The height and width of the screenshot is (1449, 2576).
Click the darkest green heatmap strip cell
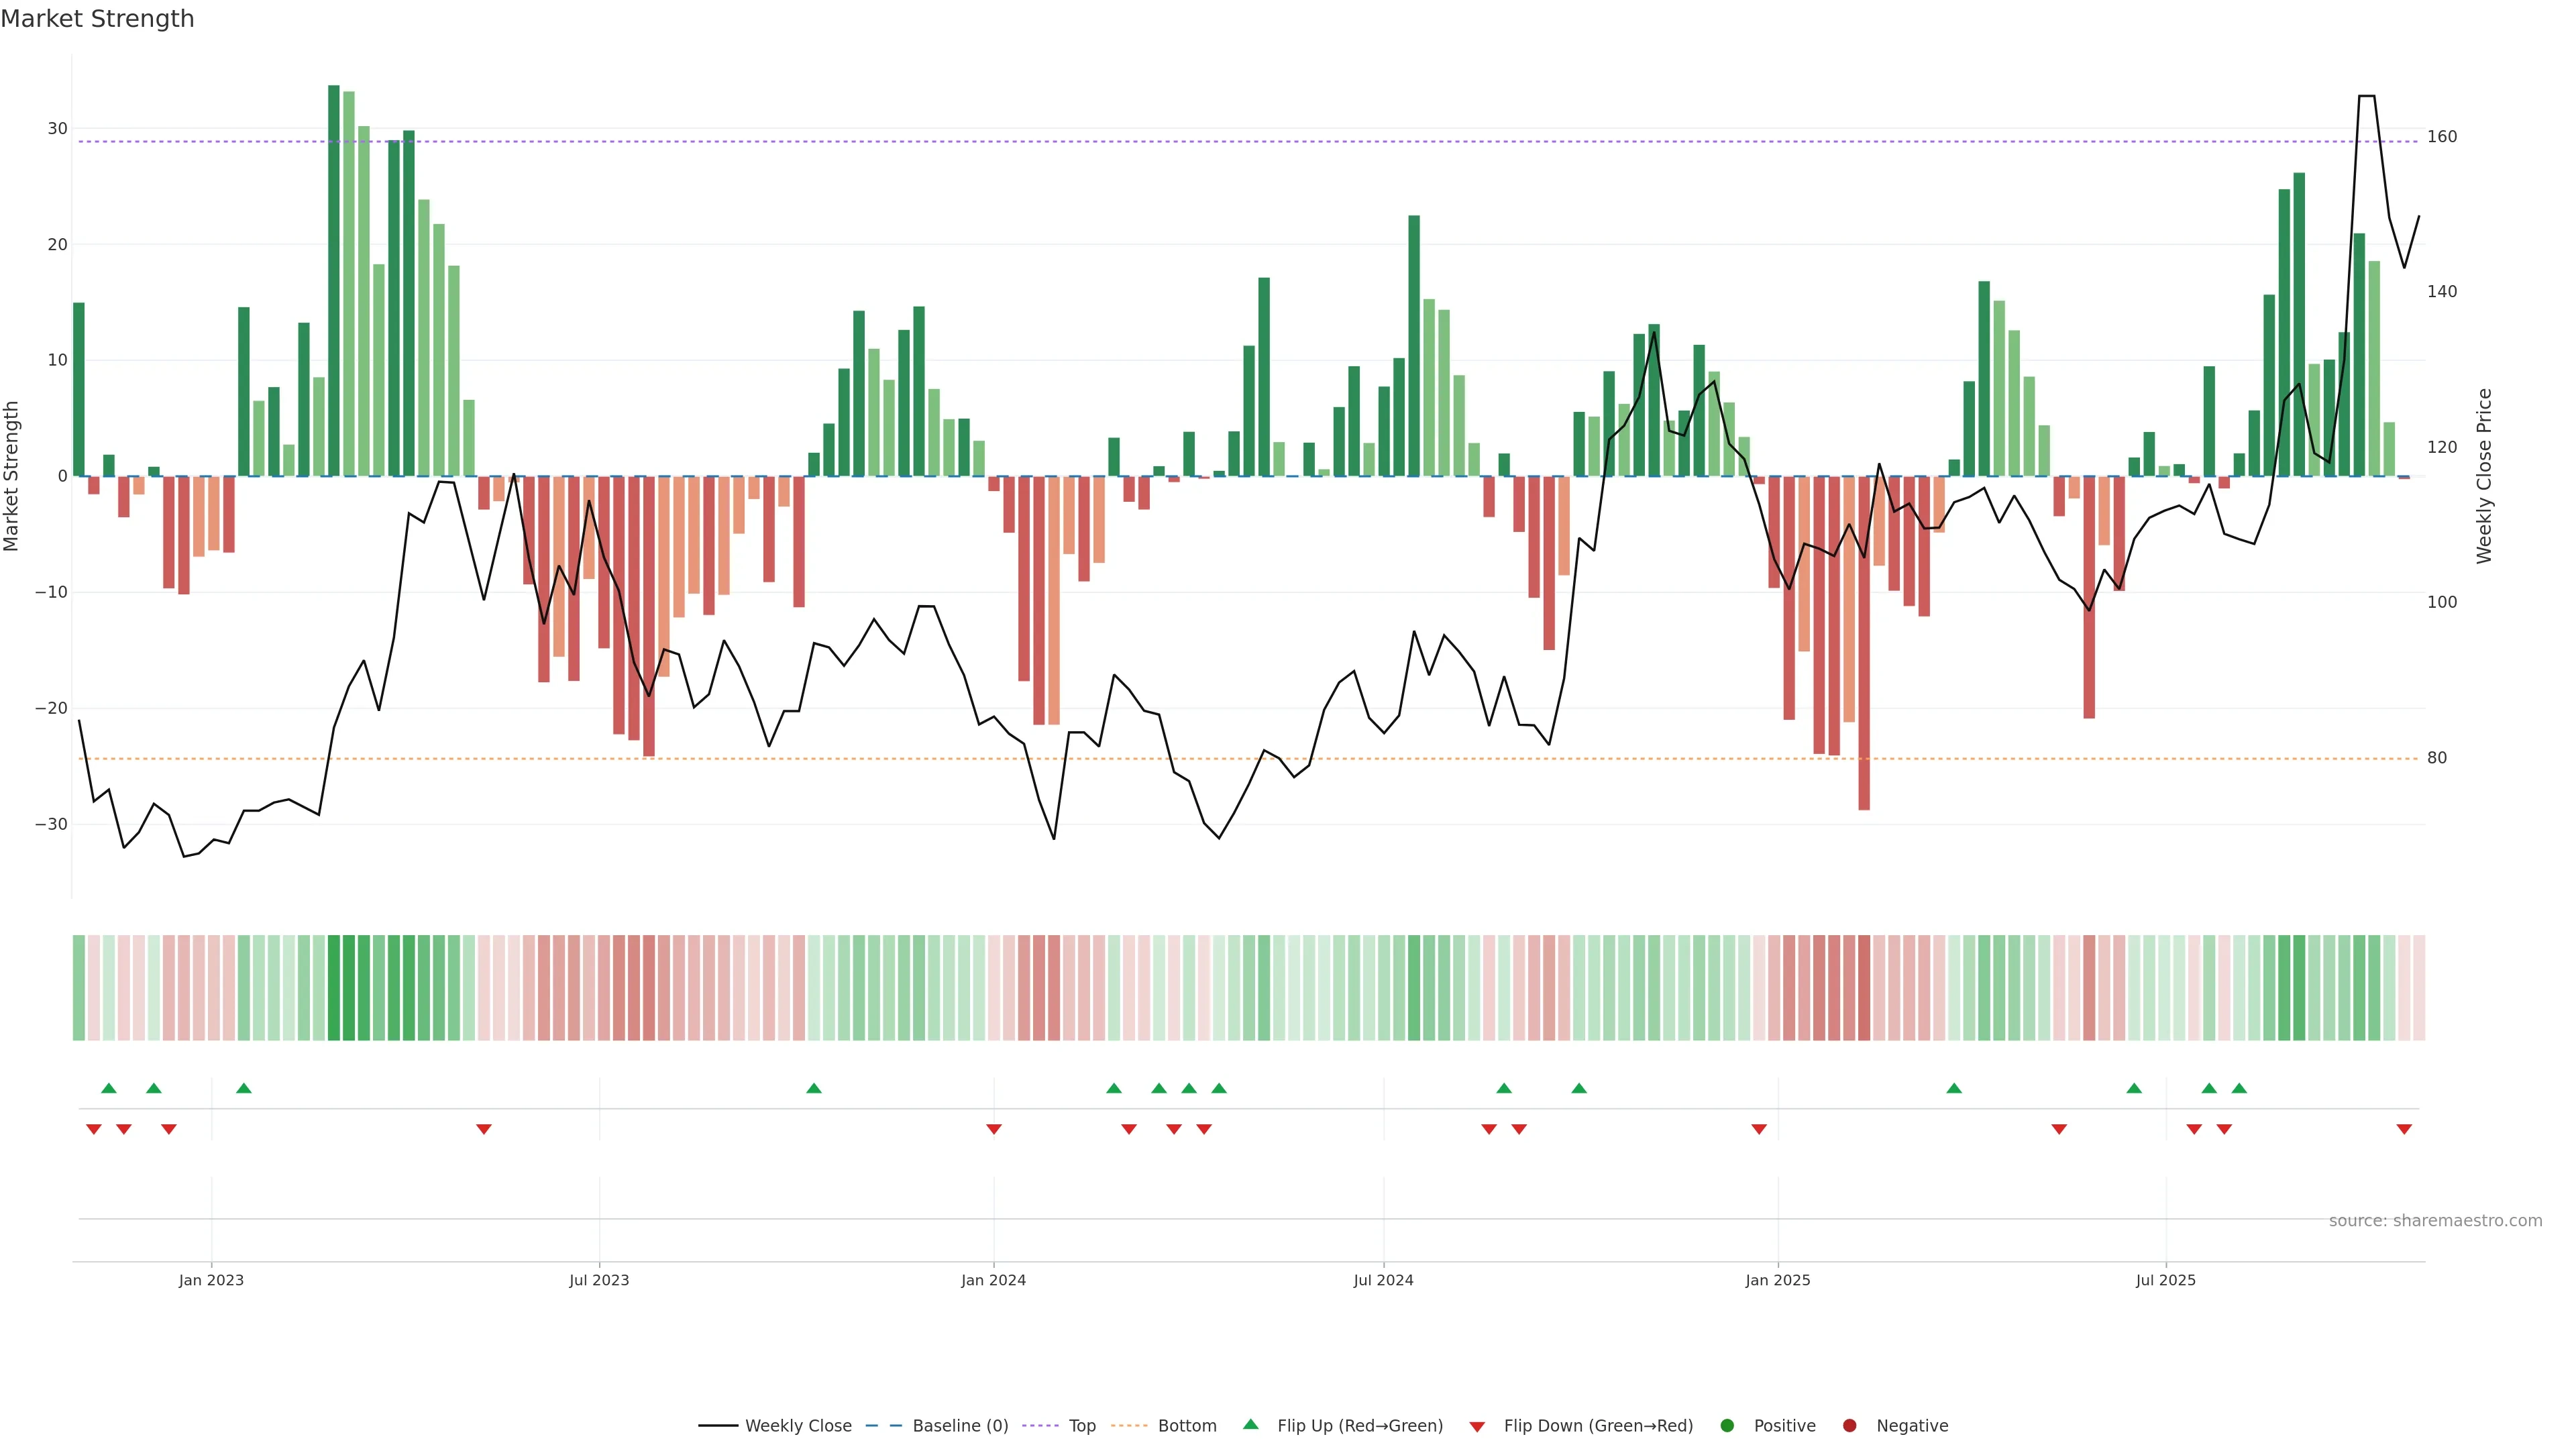(334, 988)
